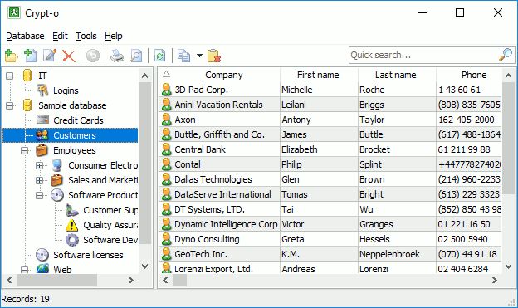
Task: Select the Central Bank customer row
Action: click(330, 149)
